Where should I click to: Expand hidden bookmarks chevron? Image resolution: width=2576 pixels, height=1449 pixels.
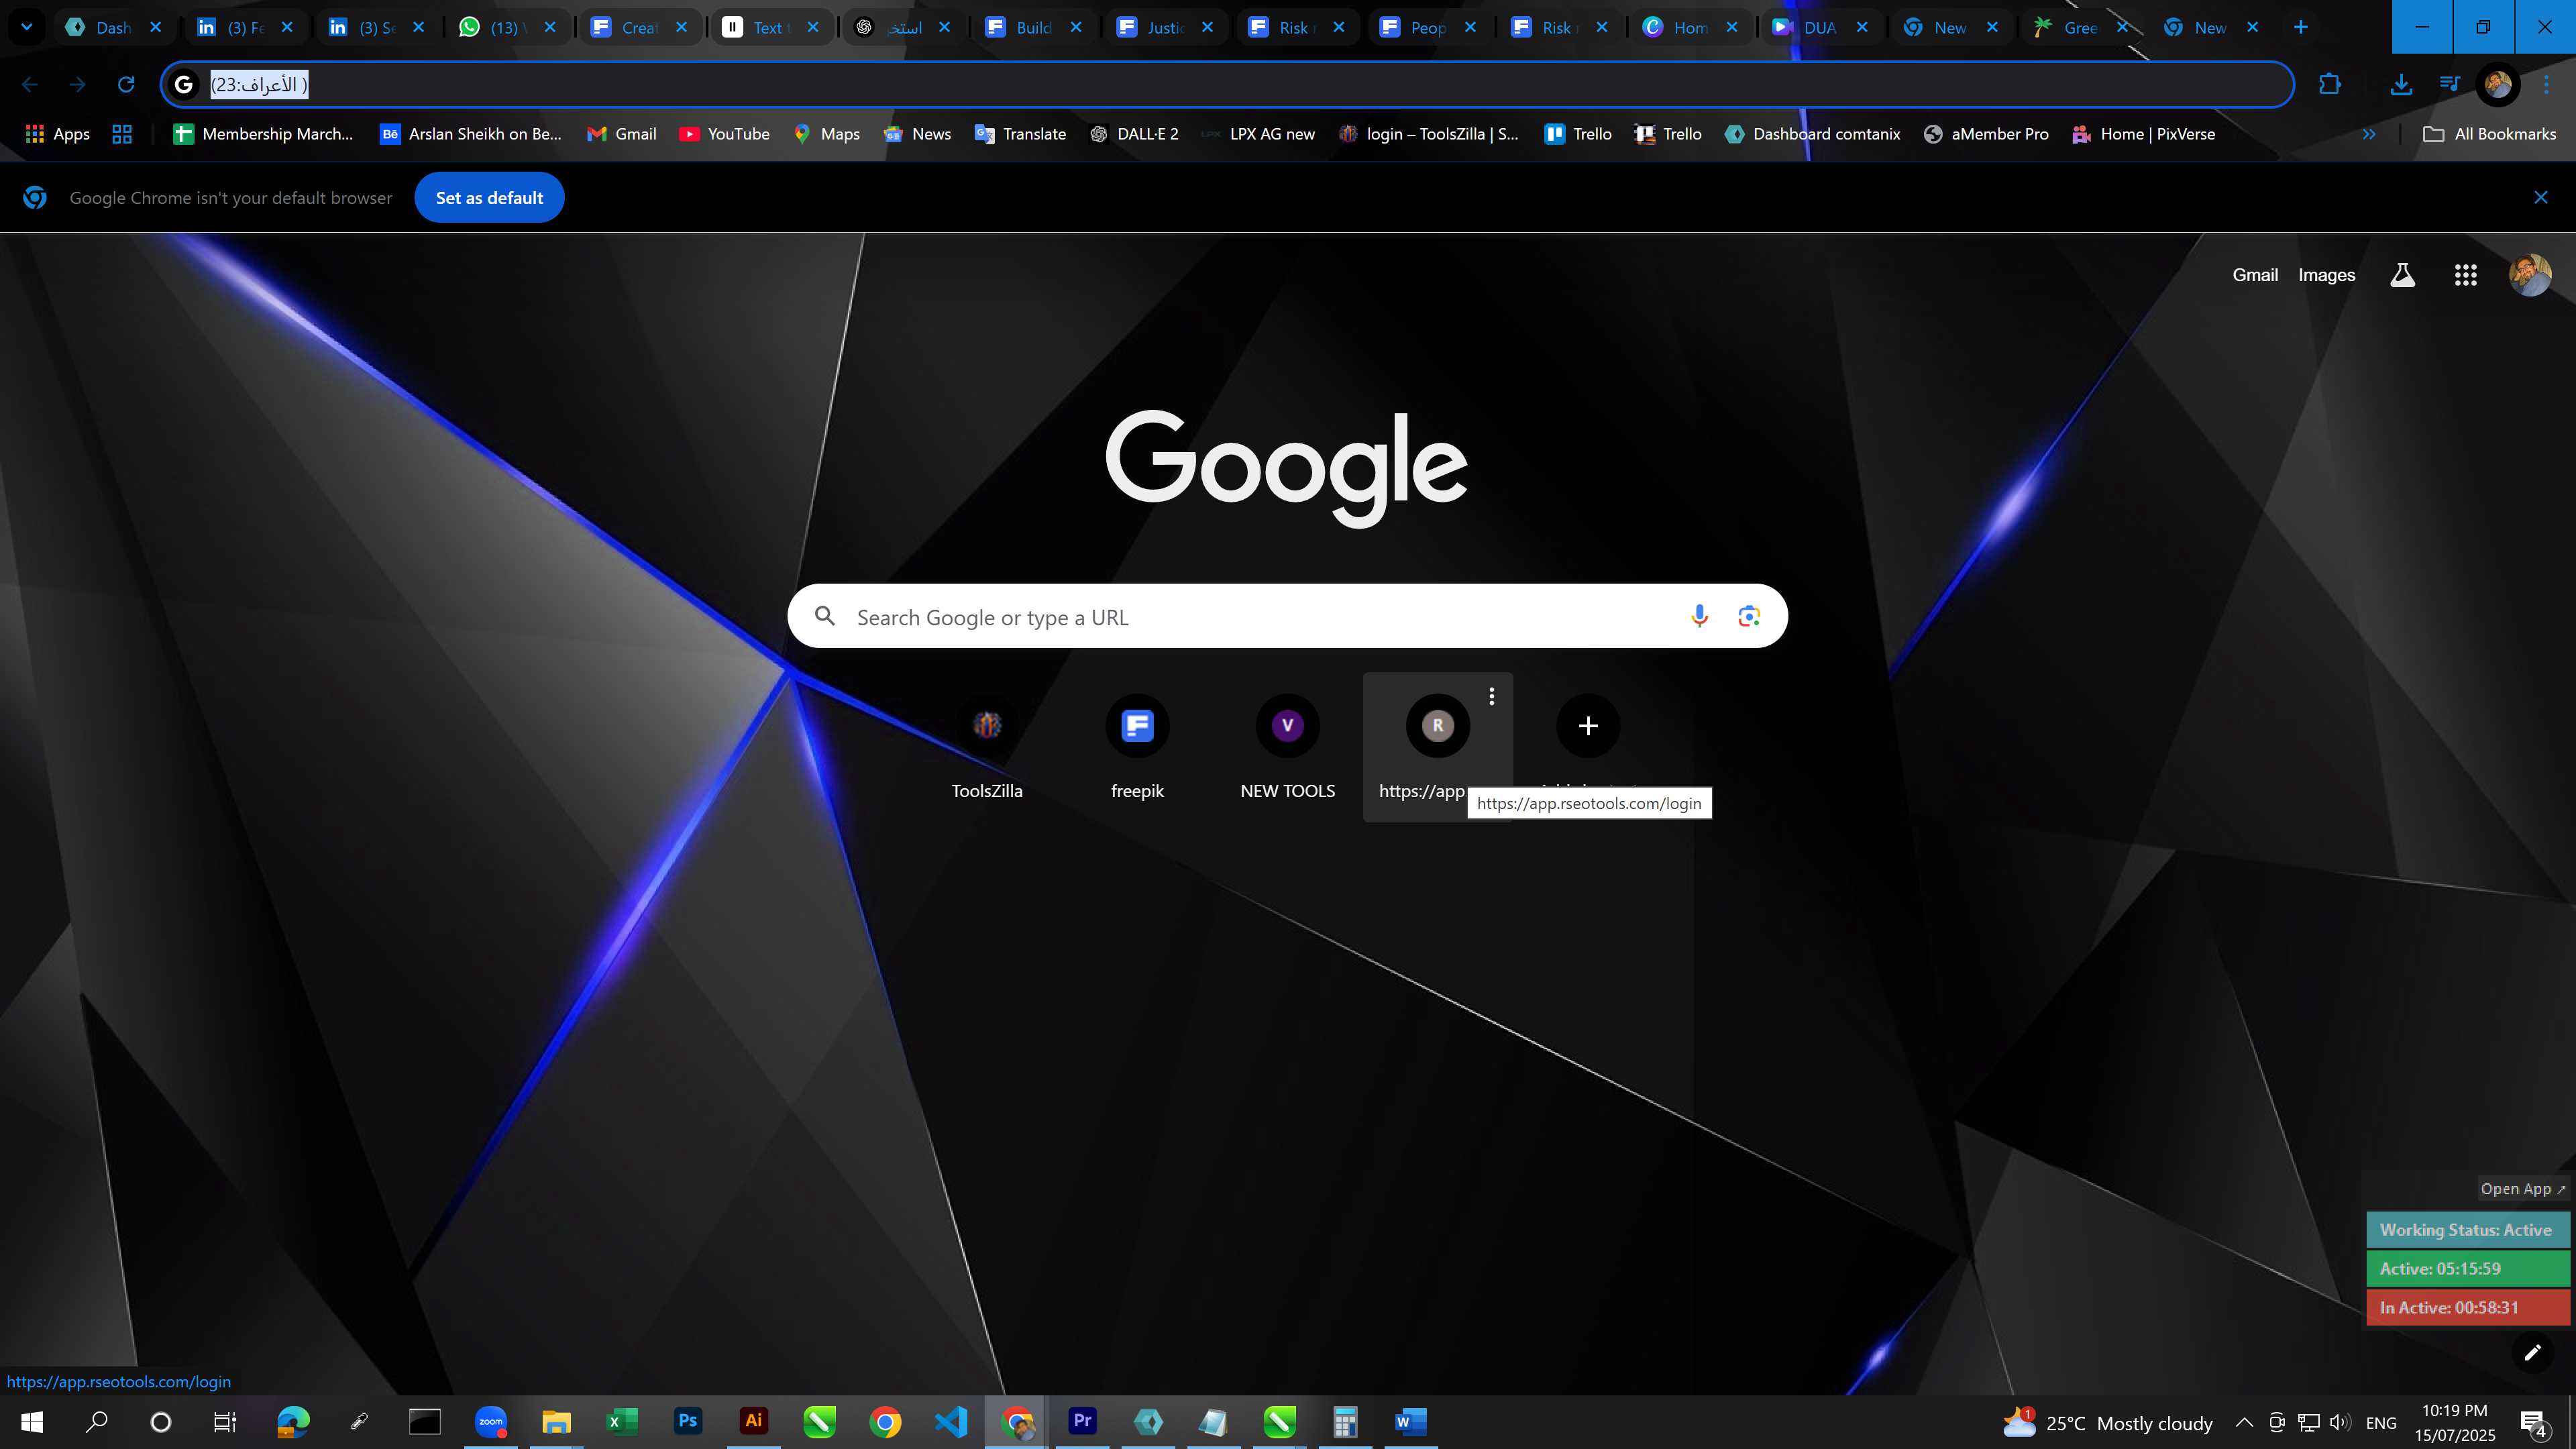coord(2368,134)
